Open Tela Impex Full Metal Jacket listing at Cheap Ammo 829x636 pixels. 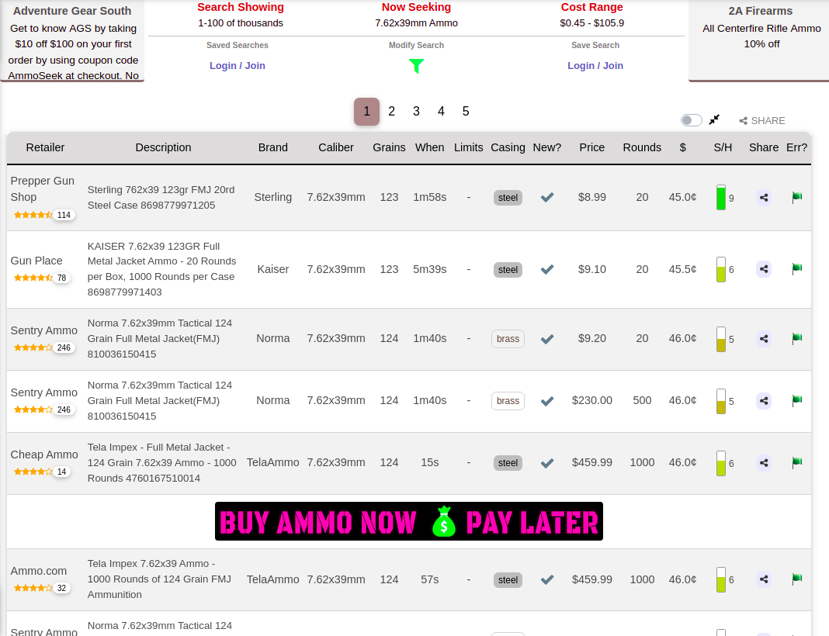tap(161, 463)
